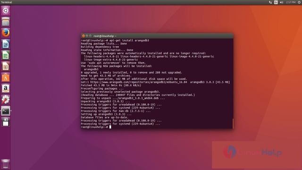Click 'Setting up arangodb3 (3.0.3)' line
Screen dimensions: 302x170
106,114
